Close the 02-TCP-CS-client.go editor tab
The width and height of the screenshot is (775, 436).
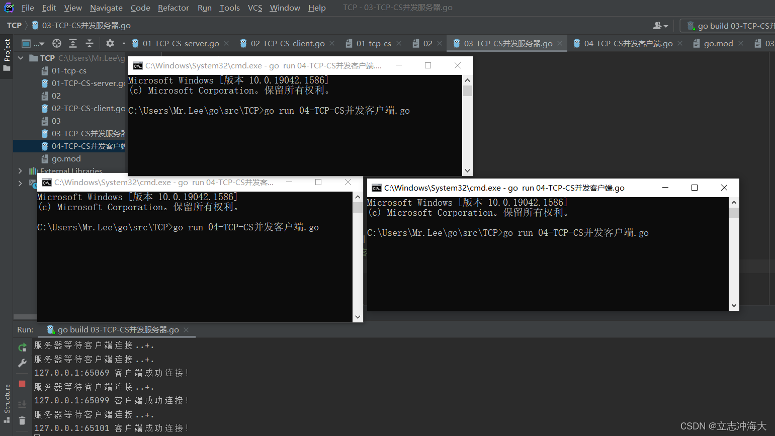(332, 44)
